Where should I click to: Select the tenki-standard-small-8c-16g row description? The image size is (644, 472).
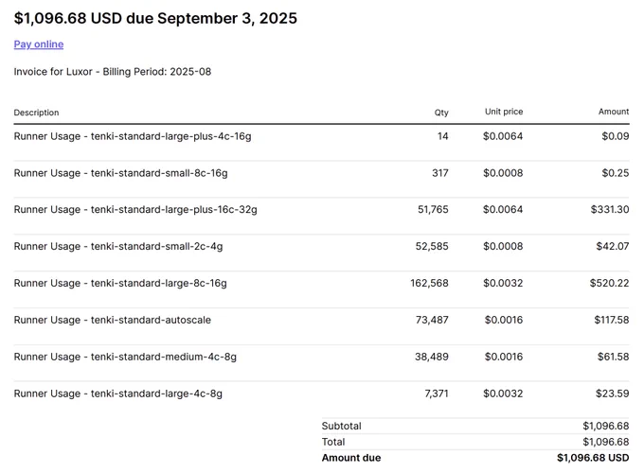click(121, 173)
